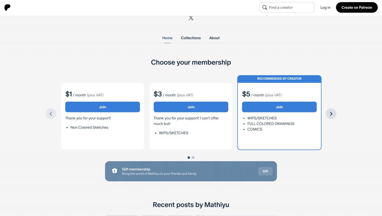Viewport: 382px width, 216px height.
Task: Go to previous membership tiers with left arrow
Action: (x=51, y=114)
